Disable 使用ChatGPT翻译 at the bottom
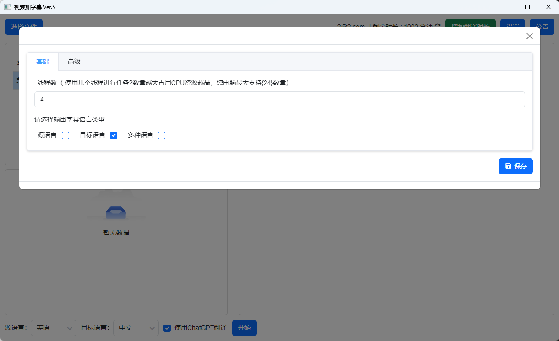This screenshot has width=559, height=341. [x=167, y=328]
